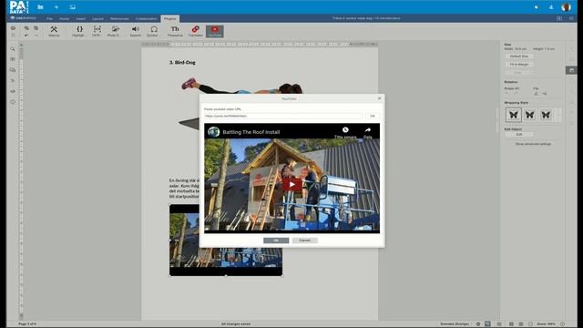This screenshot has width=583, height=328.
Task: Click the Page 3 of 9 indicator
Action: 27,324
